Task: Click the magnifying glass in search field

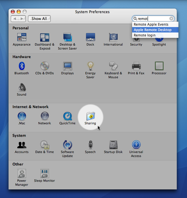Action: [135, 19]
